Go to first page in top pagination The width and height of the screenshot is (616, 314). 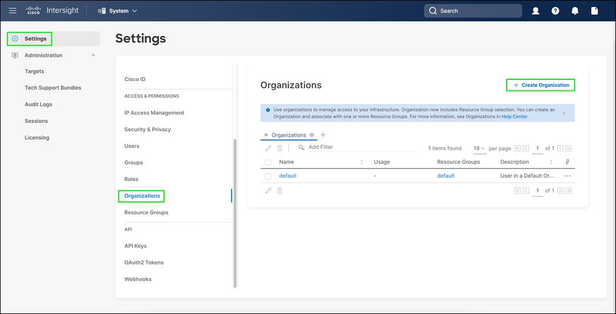[517, 148]
